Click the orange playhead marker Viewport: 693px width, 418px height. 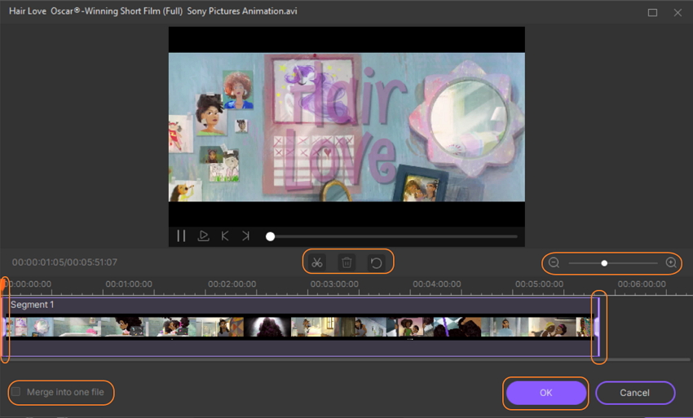tap(3, 284)
